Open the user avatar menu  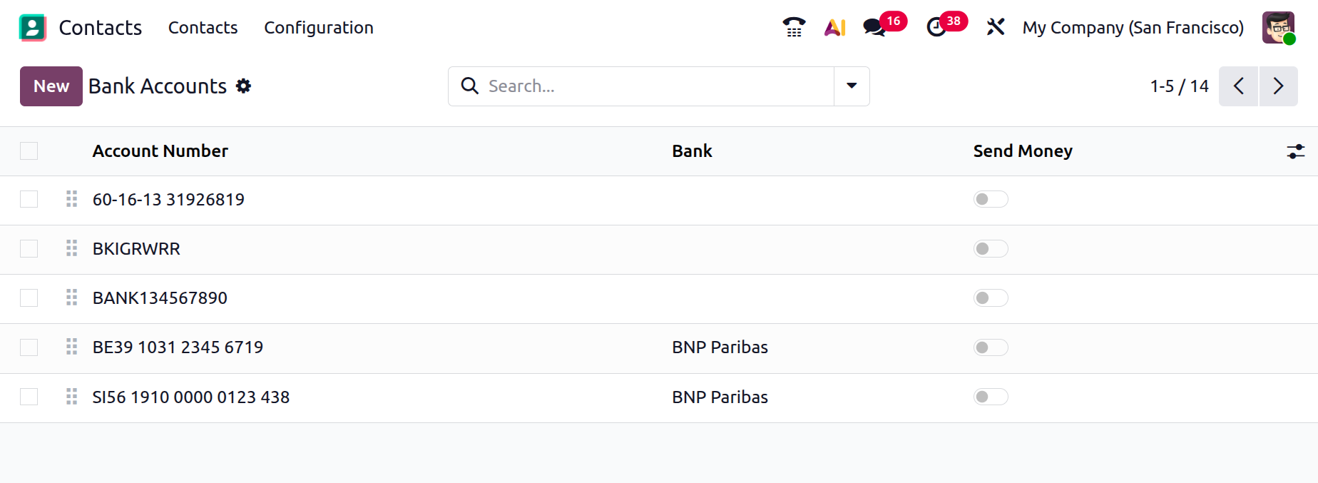tap(1278, 27)
